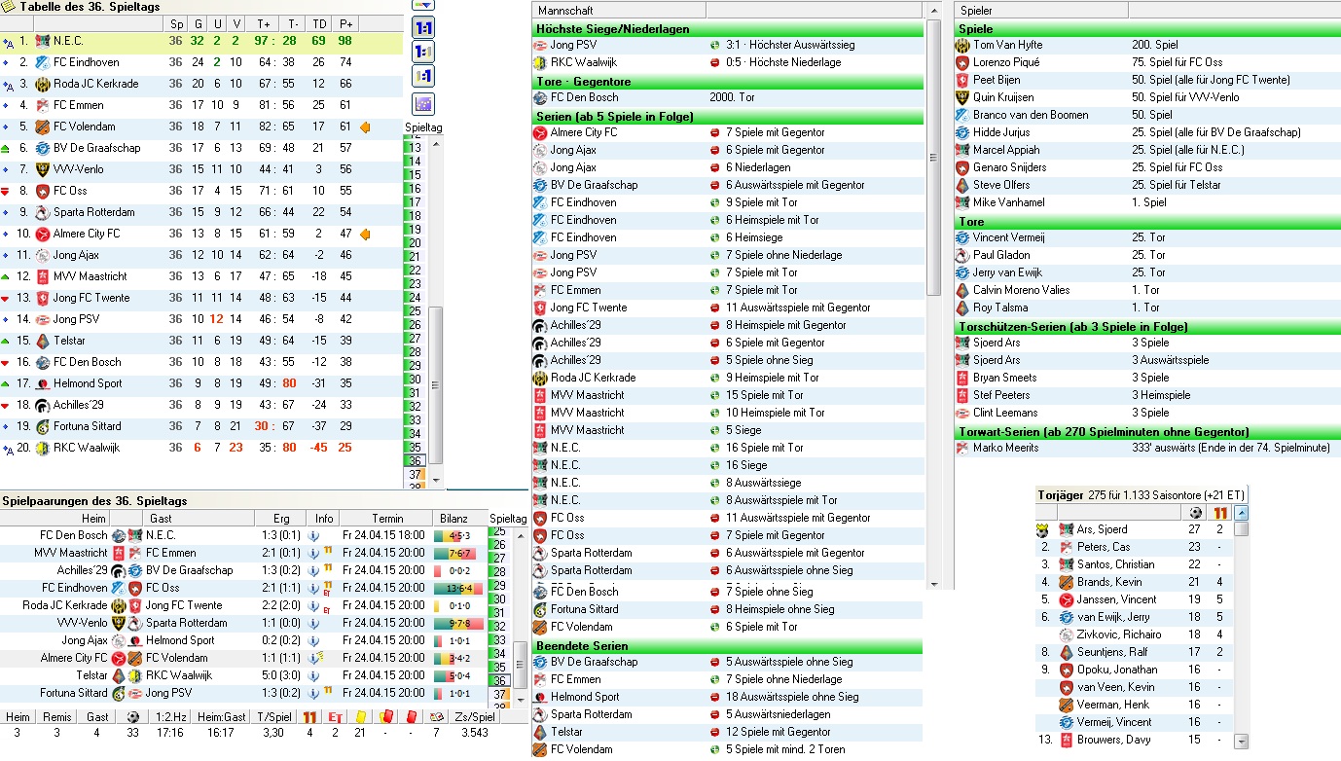The image size is (1341, 761).
Task: Click the 'Erg' column header in Spielpaarungen
Action: point(281,518)
